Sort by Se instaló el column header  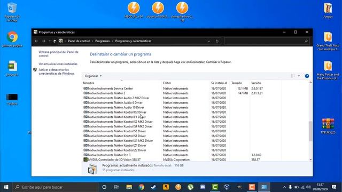click(x=220, y=83)
